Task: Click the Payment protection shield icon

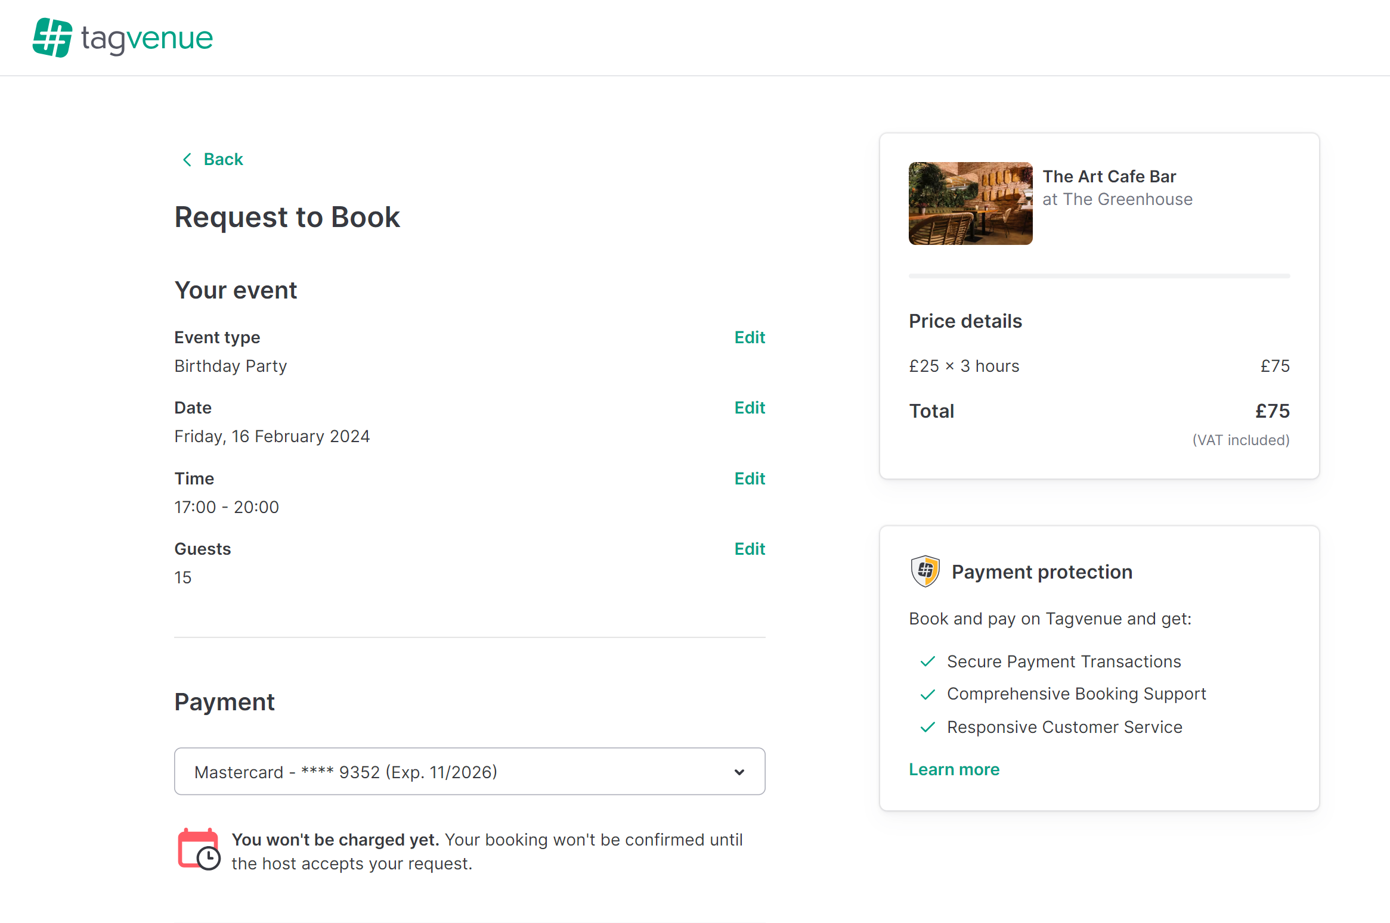Action: [x=924, y=571]
